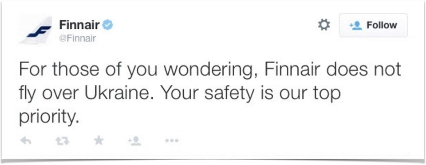426x165 pixels.
Task: Favorite the tweet using the star icon
Action: tap(99, 141)
